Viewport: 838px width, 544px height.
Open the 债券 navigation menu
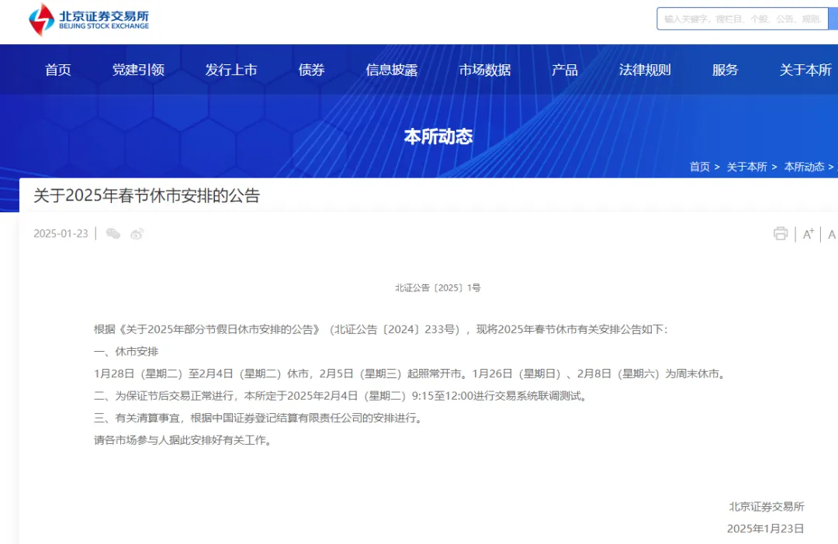pos(311,69)
